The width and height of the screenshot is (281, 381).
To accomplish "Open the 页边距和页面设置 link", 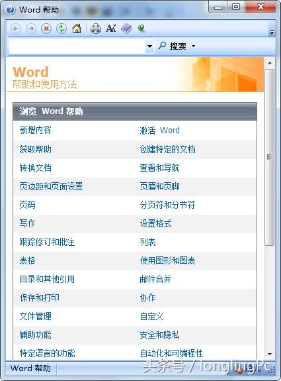I will tap(51, 186).
